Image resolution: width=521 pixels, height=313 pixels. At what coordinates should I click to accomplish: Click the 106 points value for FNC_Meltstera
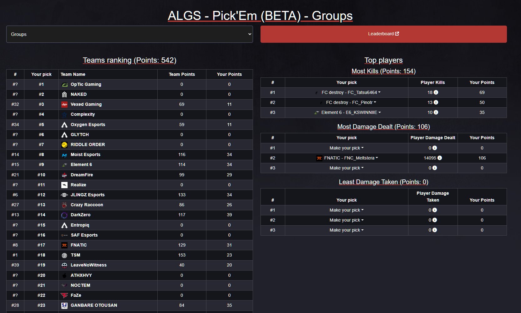tap(482, 158)
